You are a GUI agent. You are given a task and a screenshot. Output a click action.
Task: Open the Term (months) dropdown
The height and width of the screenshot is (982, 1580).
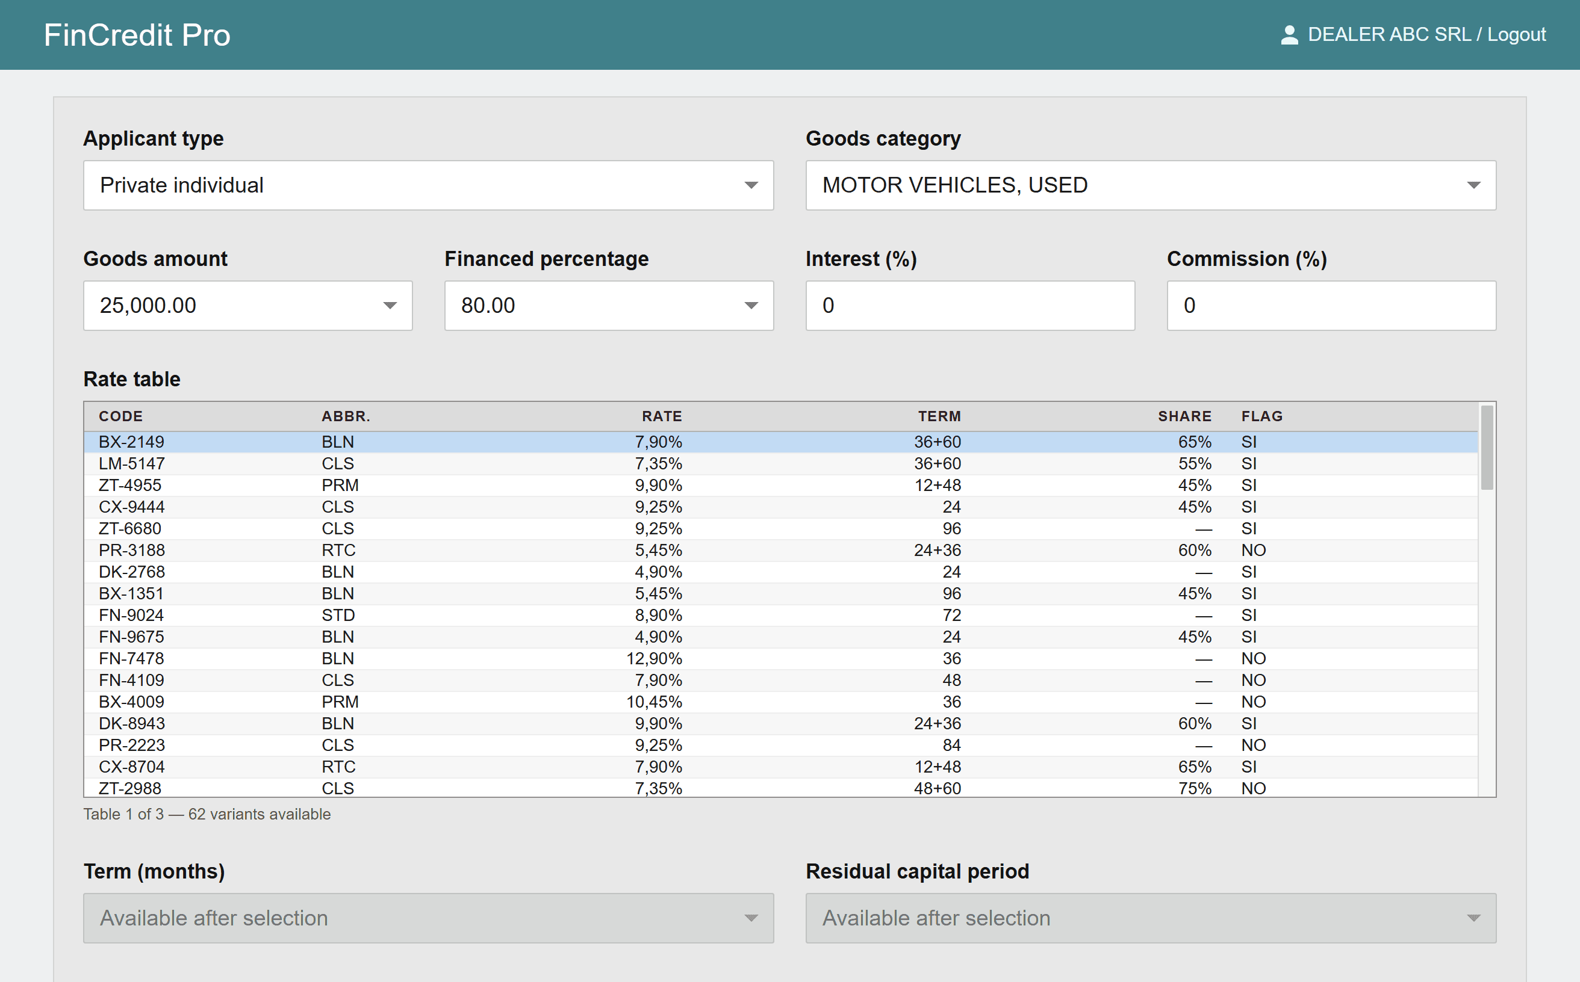pos(428,918)
